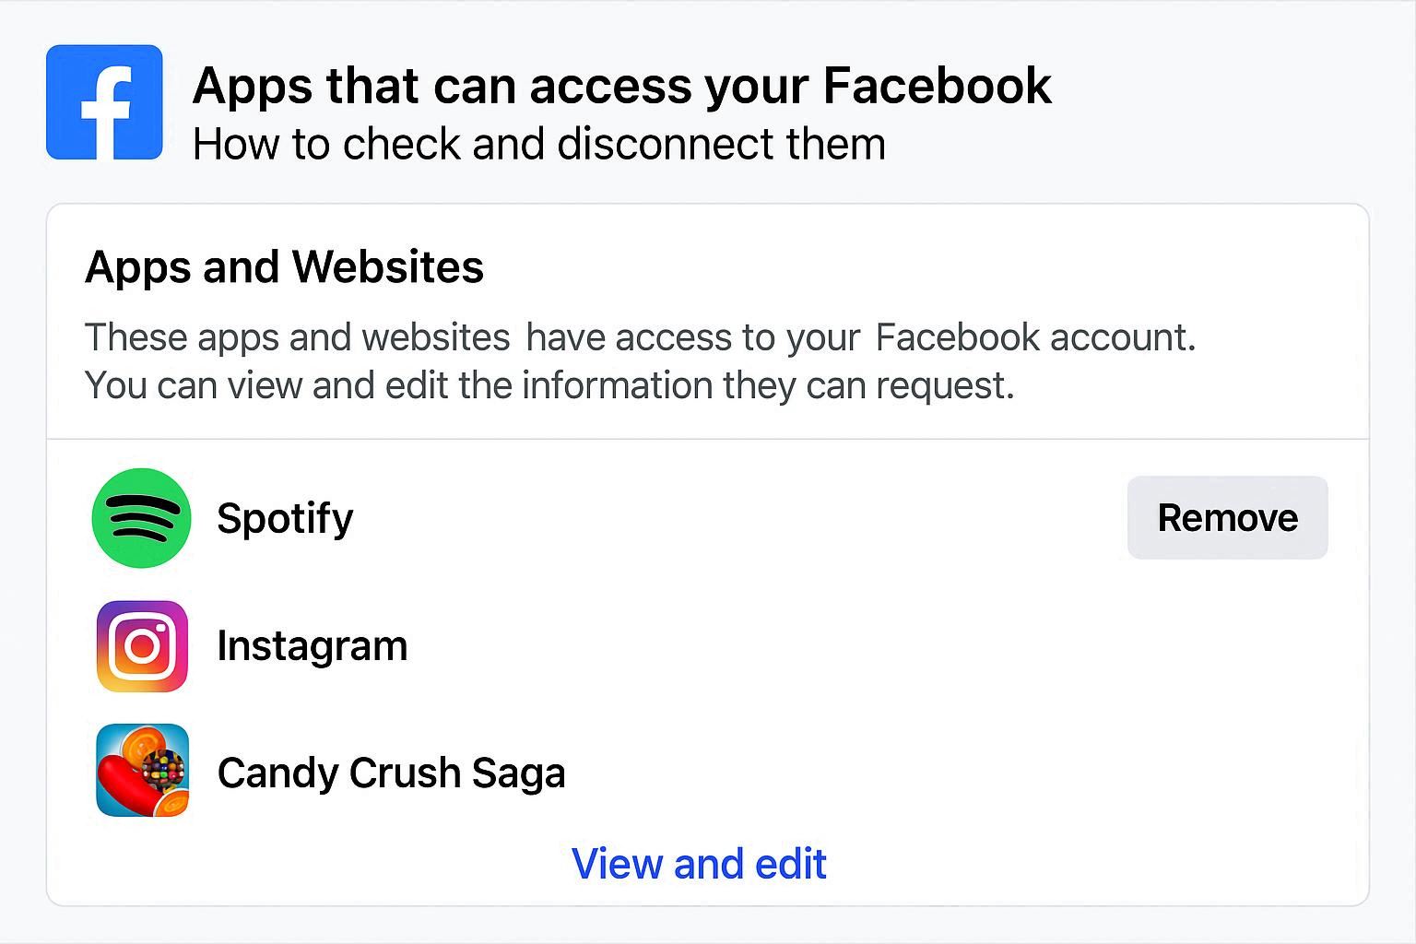Click the green Spotify app icon
Viewport: 1416px width, 944px height.
click(141, 517)
